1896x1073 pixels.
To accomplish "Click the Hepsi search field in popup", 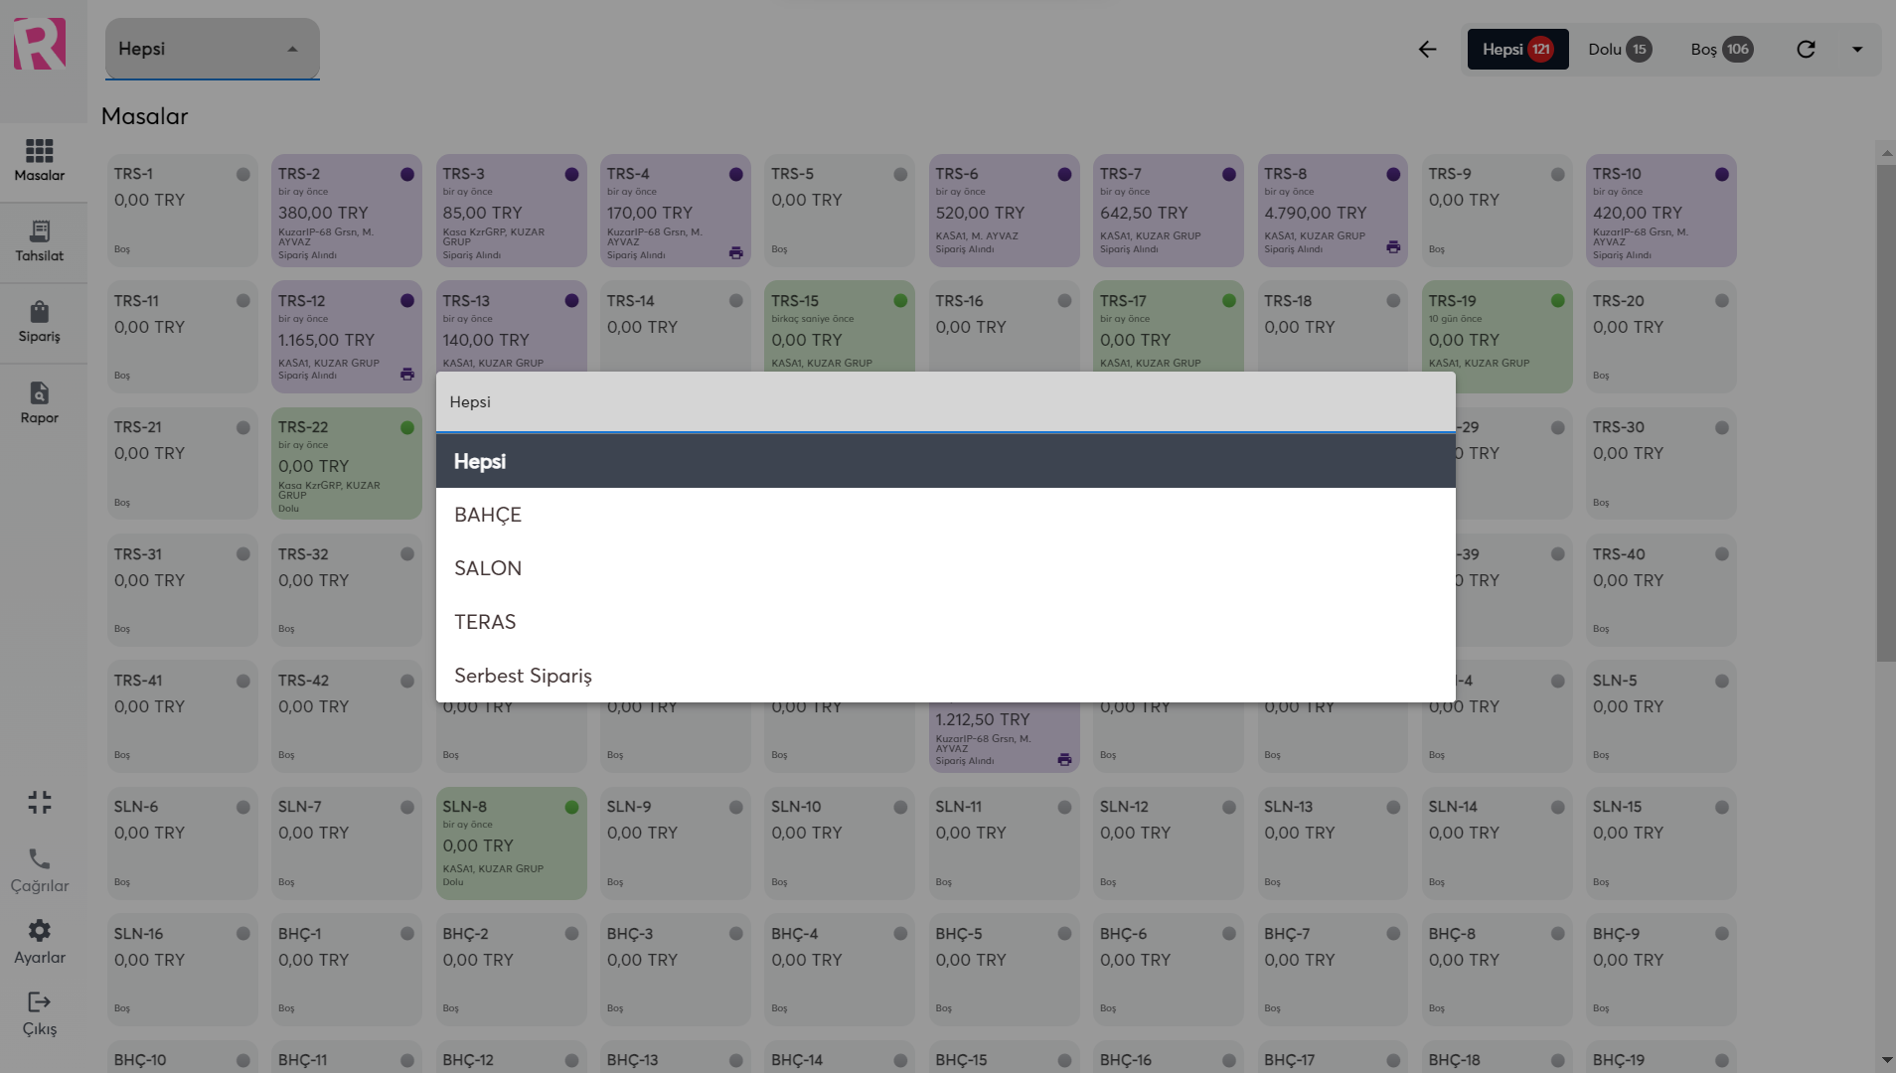I will (x=944, y=402).
